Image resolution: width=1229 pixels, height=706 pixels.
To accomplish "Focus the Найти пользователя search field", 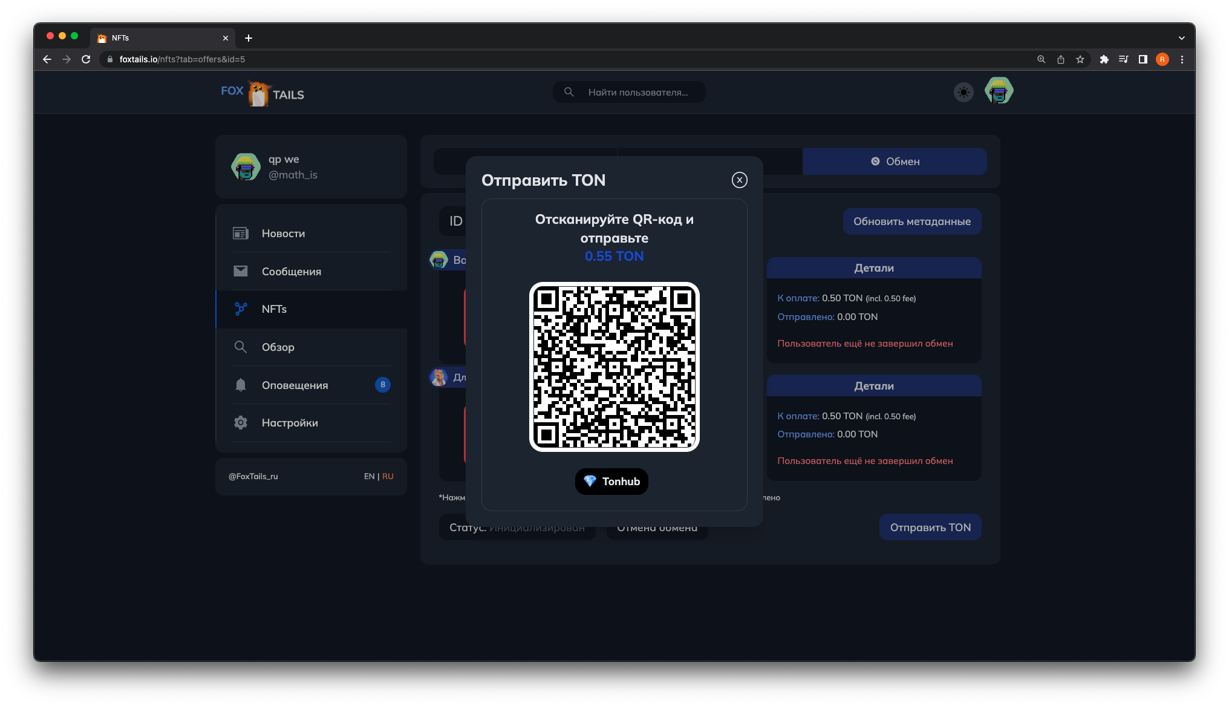I will point(637,93).
